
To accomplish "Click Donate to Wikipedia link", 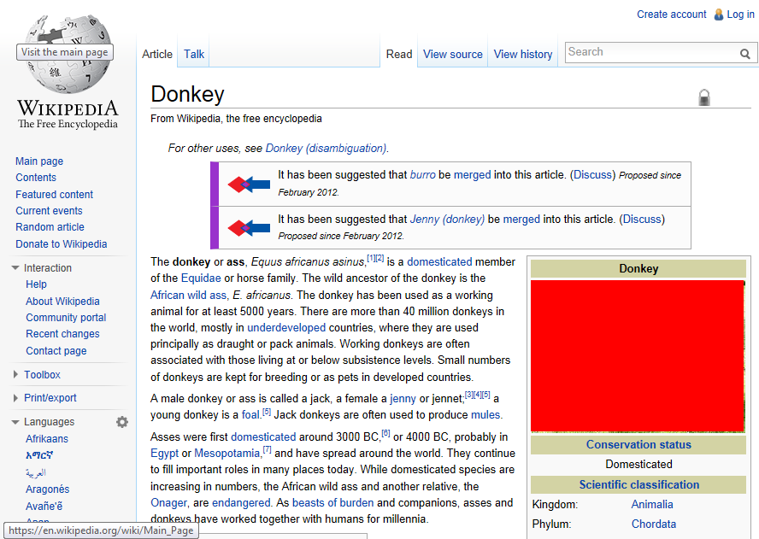I will [x=61, y=243].
